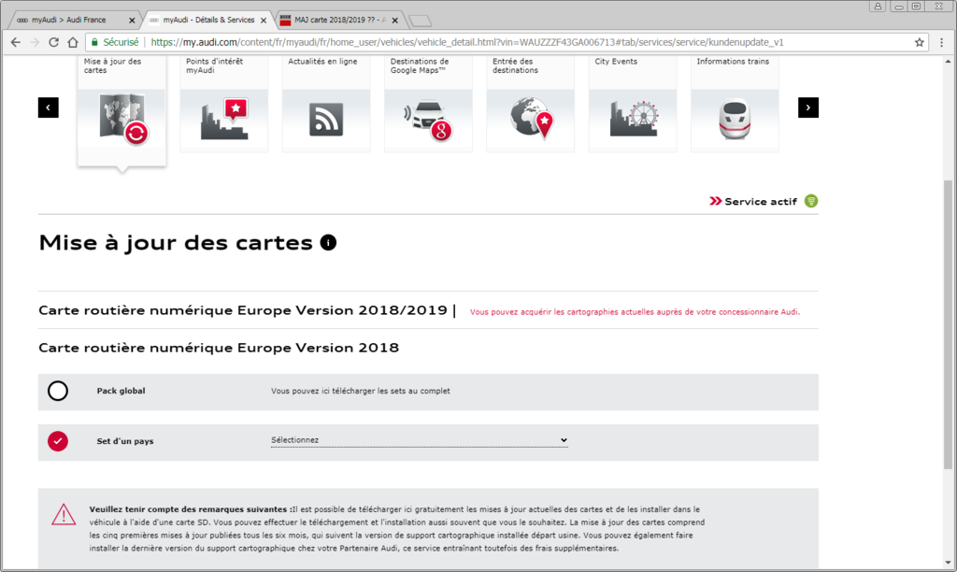Select the Points d'intérêt myAudi icon
The width and height of the screenshot is (957, 572).
[x=224, y=121]
